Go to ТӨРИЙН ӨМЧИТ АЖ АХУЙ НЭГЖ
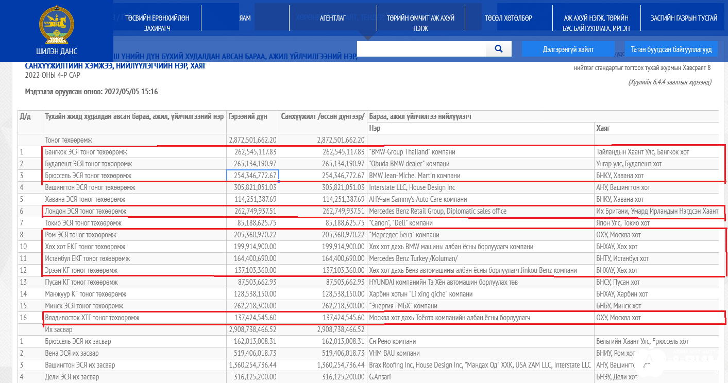The image size is (728, 383). pyautogui.click(x=420, y=23)
